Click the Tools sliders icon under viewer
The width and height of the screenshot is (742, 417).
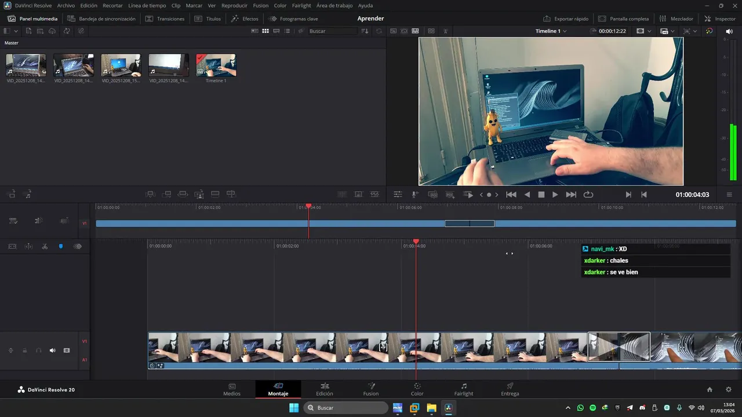coord(398,195)
